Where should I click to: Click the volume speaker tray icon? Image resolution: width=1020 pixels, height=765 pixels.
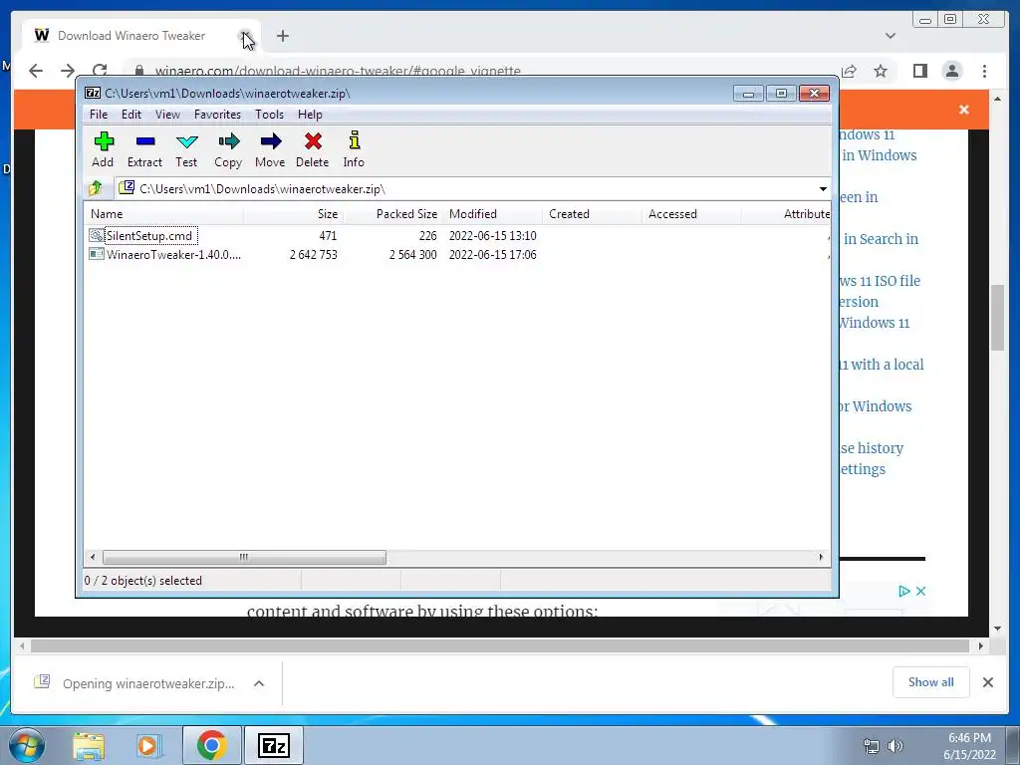(895, 746)
